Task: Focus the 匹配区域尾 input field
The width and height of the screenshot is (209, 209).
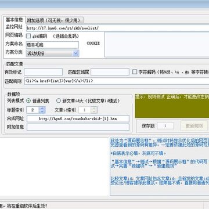Action: (110, 72)
